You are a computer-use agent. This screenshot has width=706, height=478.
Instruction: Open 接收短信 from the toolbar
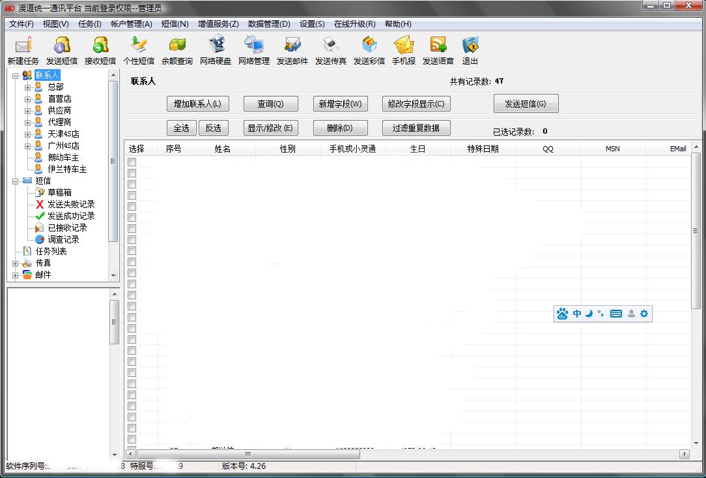[x=100, y=50]
